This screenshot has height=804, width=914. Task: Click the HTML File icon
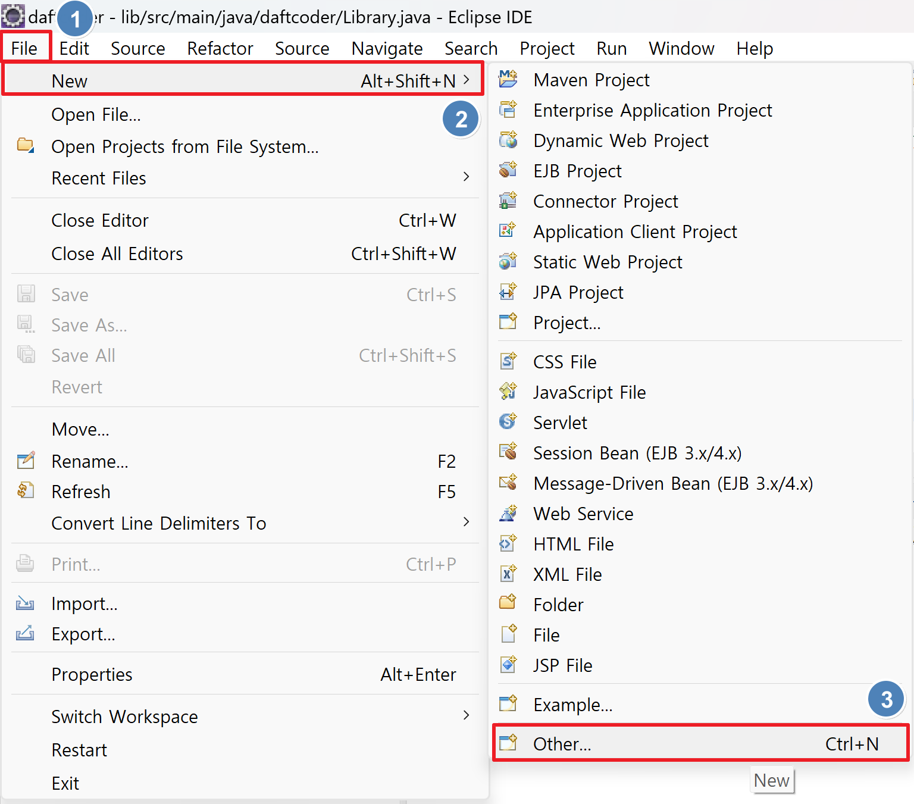[508, 543]
